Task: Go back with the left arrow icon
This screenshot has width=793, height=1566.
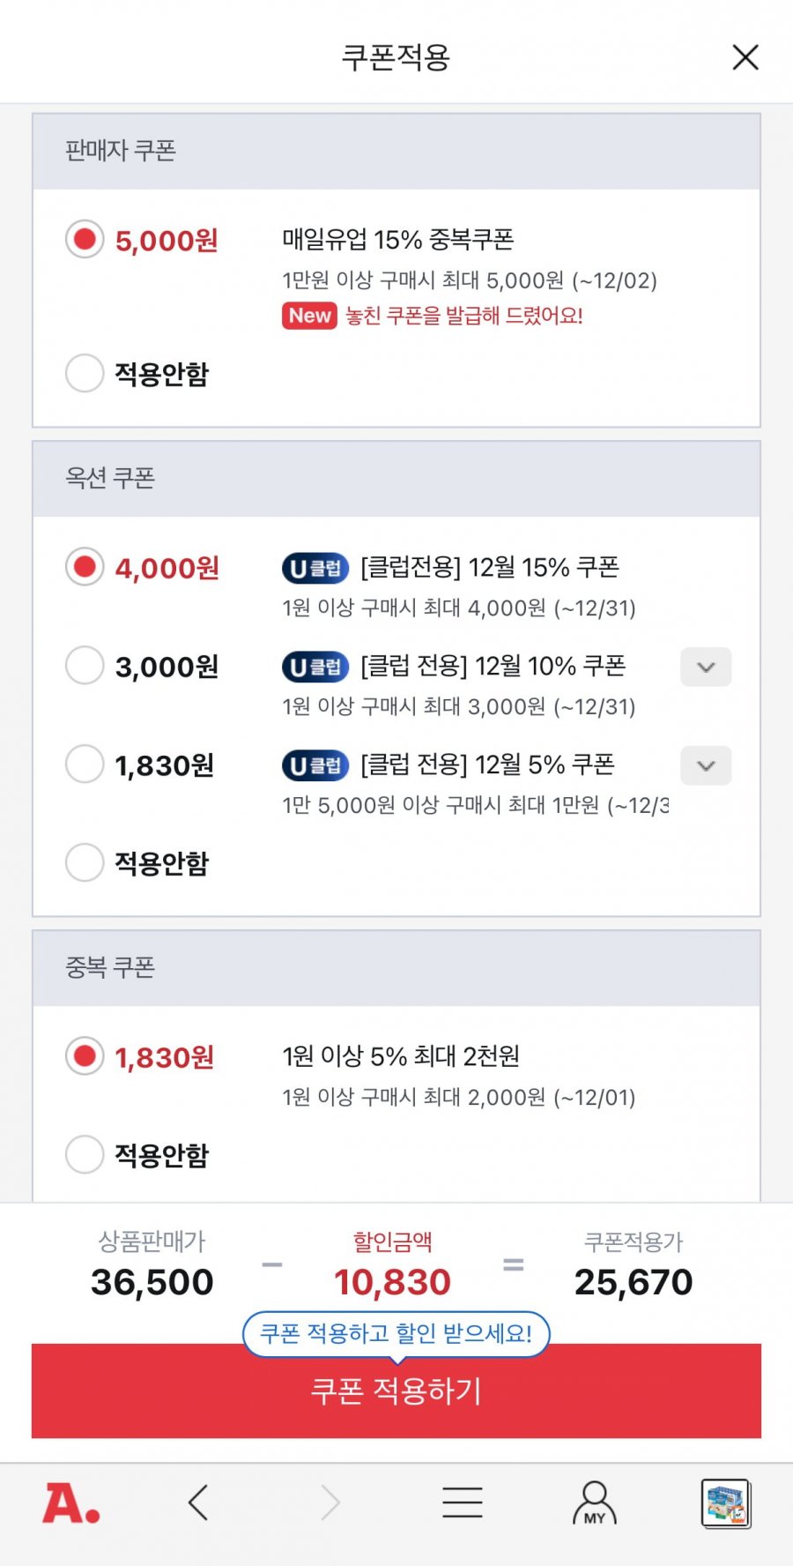Action: [198, 1503]
